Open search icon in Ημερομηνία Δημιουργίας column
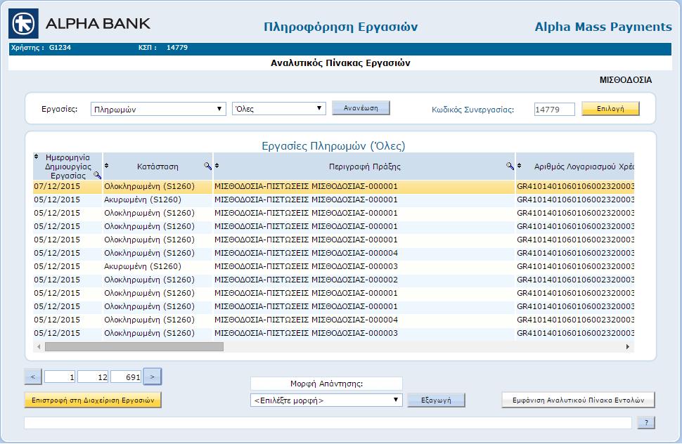 coord(98,175)
